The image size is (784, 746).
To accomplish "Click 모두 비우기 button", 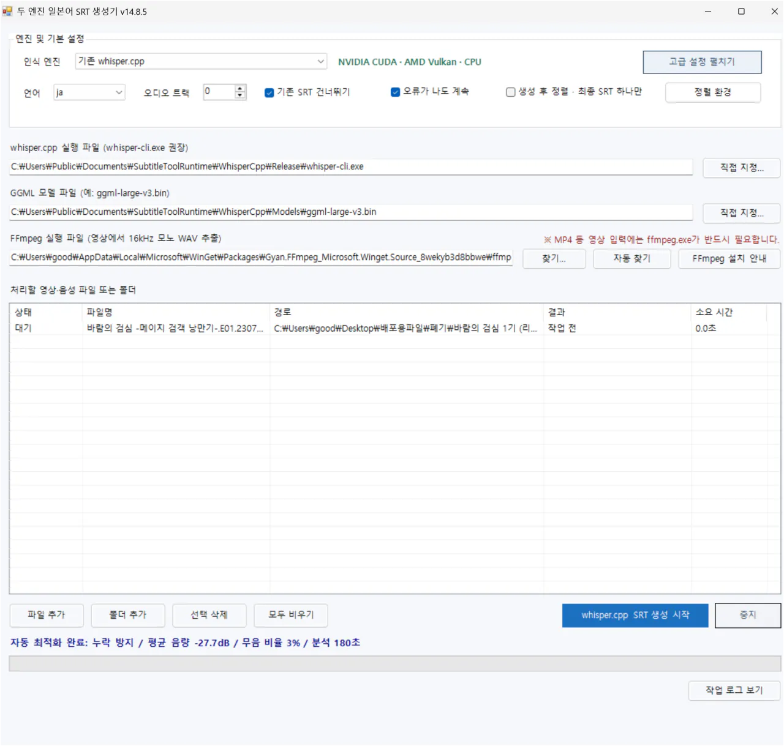I will (291, 615).
